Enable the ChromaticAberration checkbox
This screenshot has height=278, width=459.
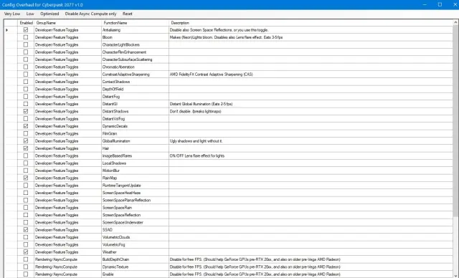(x=26, y=67)
